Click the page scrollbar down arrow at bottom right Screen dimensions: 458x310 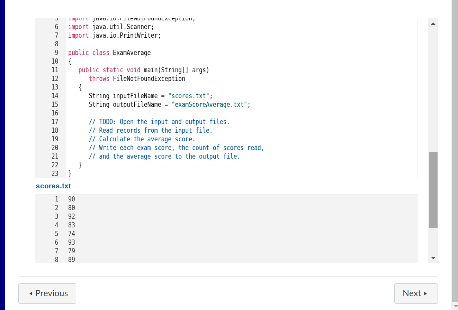[x=455, y=306]
